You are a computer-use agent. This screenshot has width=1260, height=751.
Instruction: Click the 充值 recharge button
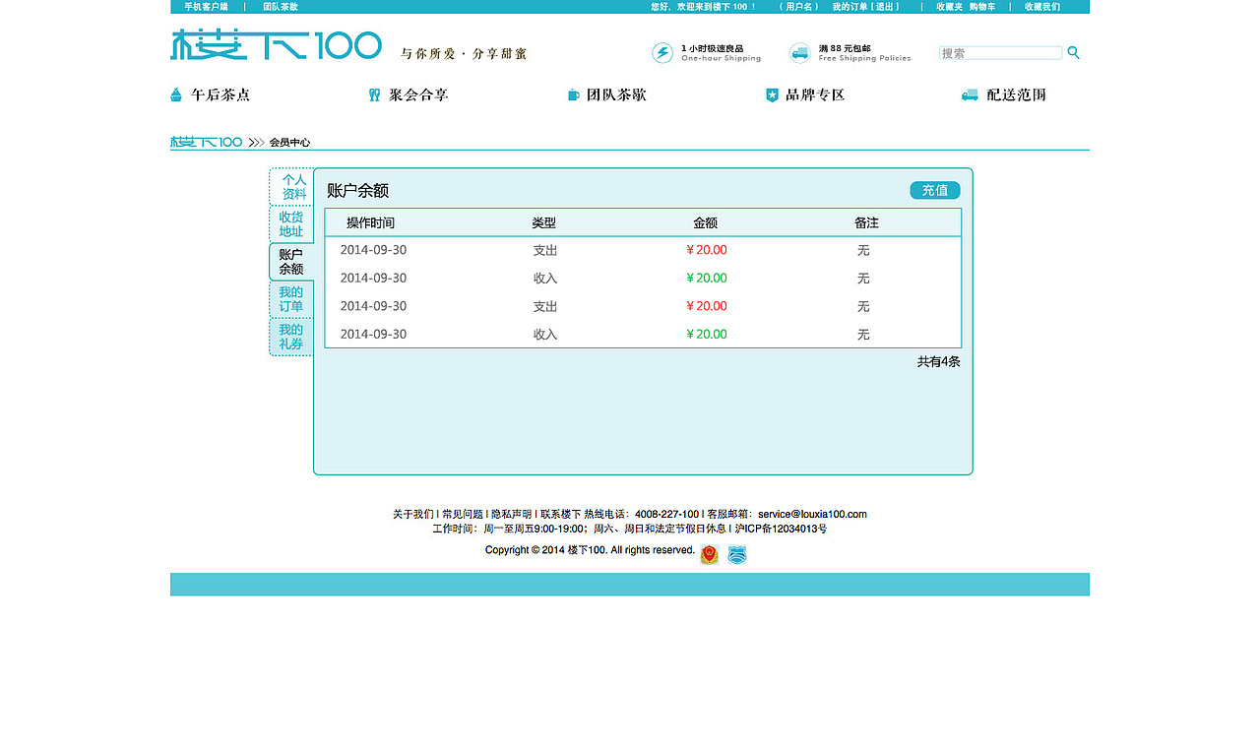tap(935, 190)
